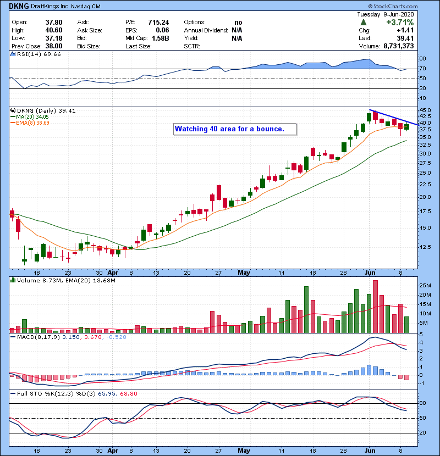The width and height of the screenshot is (440, 456).
Task: Click the Ask Size label
Action: [x=90, y=30]
